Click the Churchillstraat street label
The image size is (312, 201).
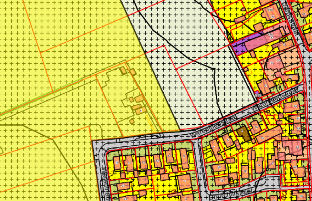click(231, 194)
